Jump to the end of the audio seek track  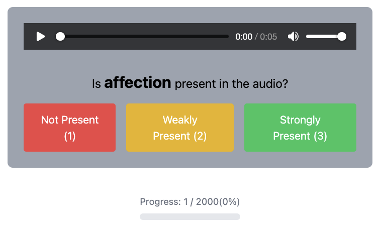click(x=228, y=37)
